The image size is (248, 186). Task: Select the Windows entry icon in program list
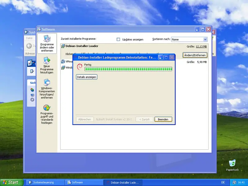(63, 68)
